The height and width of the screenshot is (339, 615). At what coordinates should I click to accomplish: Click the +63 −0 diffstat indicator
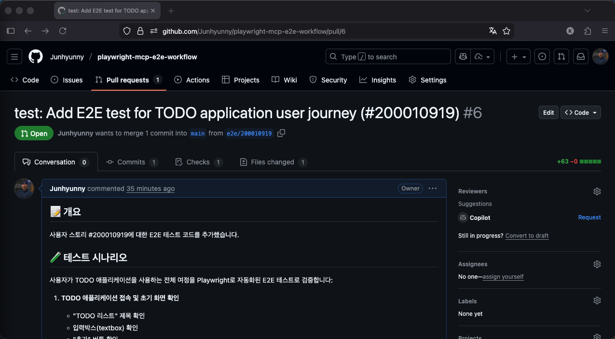[579, 162]
